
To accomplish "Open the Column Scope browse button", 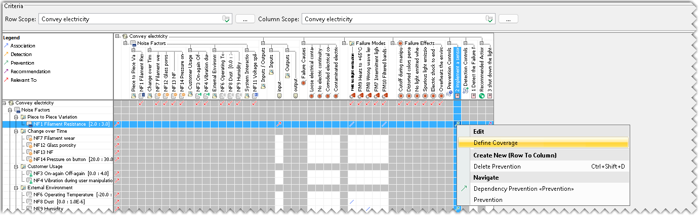I will 508,19.
